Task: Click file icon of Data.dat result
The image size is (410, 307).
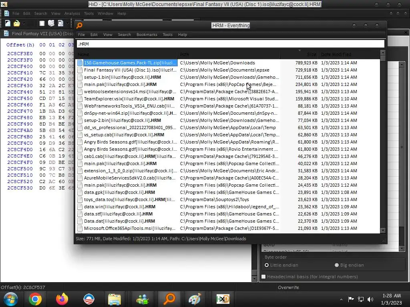Action: tap(80, 221)
